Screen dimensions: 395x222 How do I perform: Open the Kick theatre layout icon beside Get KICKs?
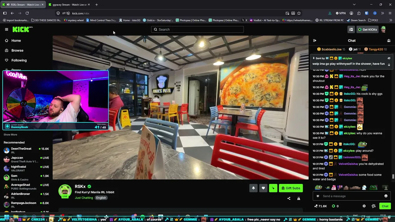(x=351, y=29)
